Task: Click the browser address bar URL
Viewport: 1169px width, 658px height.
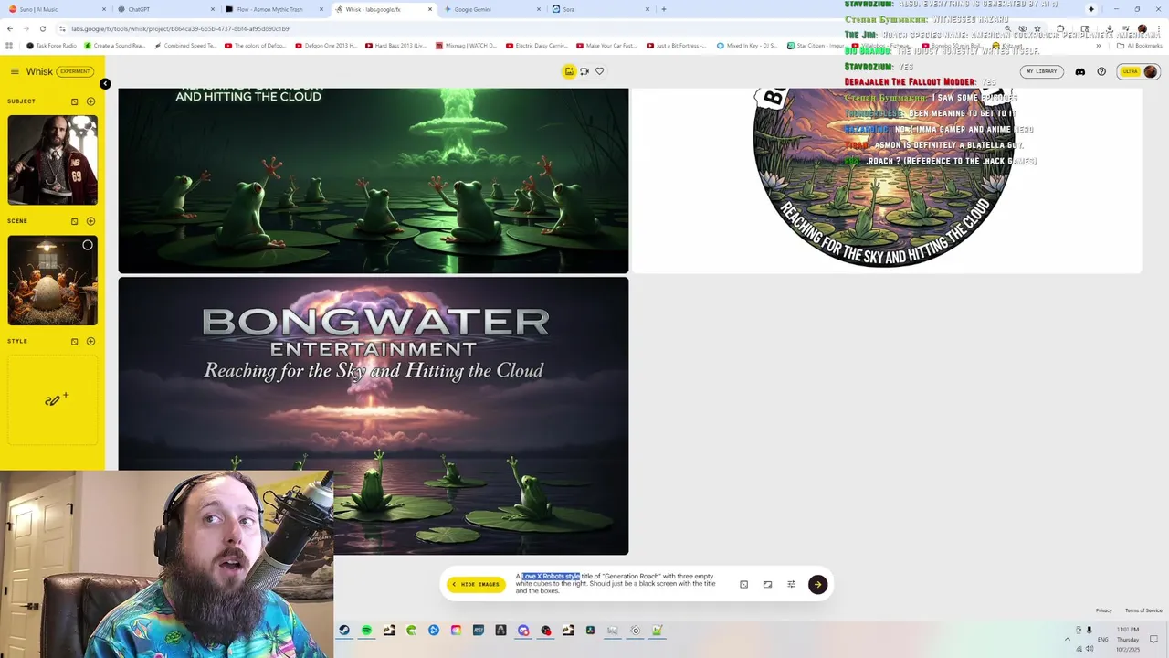Action: (180, 28)
